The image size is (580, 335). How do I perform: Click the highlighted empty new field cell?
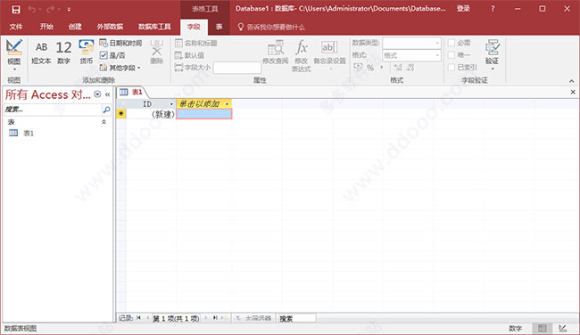tap(204, 114)
